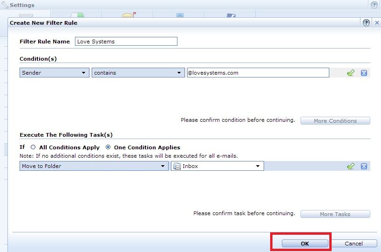Select All Conditions Apply option

click(33, 147)
